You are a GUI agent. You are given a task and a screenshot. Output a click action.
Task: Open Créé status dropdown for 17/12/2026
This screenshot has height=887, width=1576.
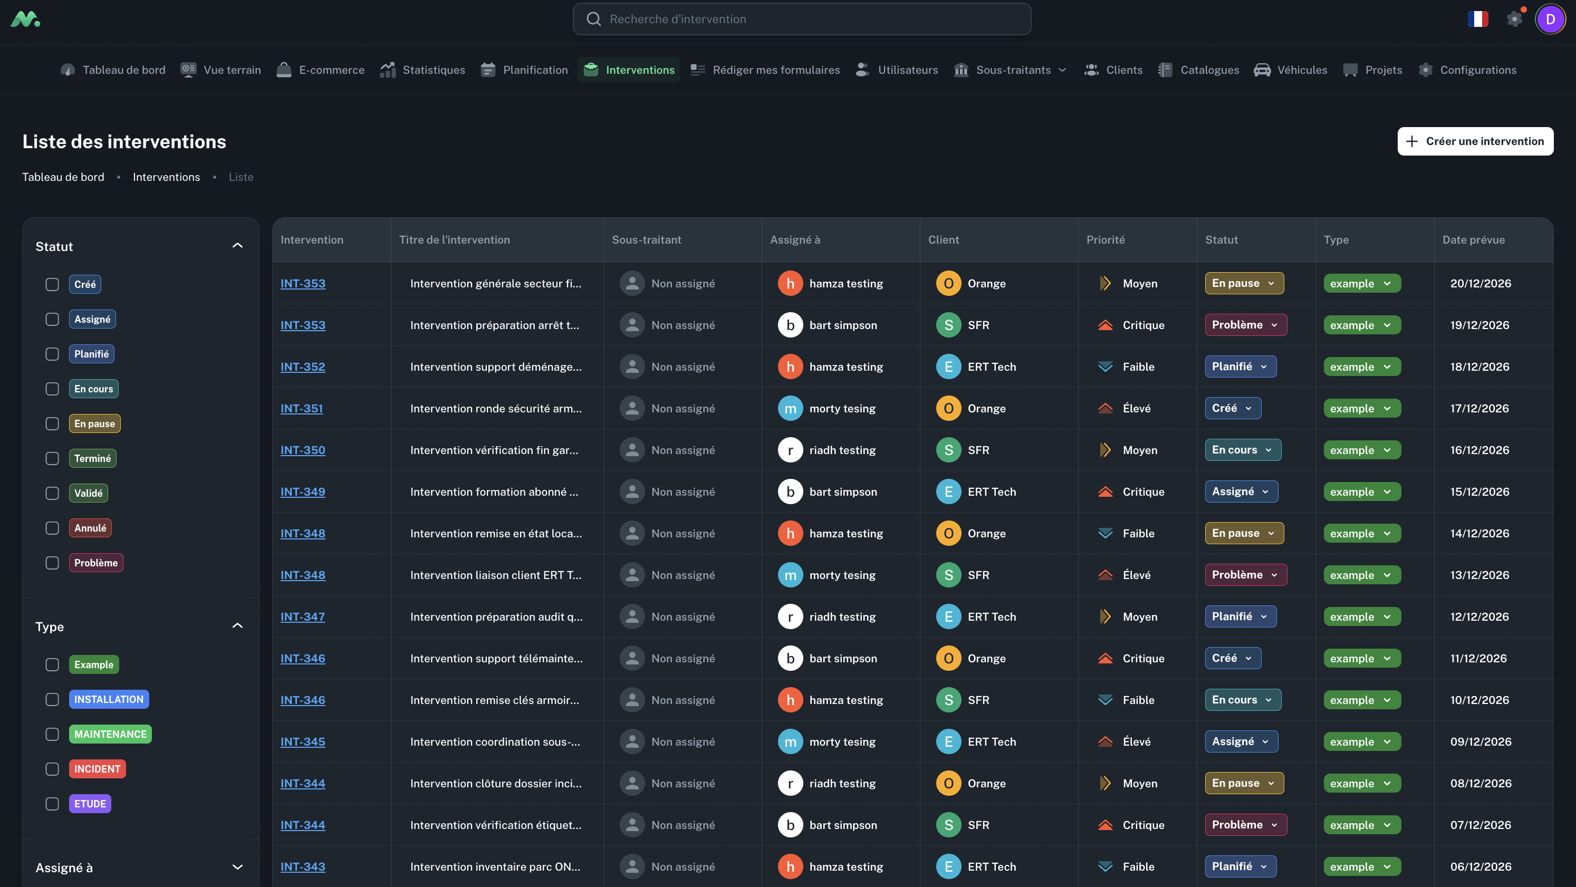pos(1233,408)
